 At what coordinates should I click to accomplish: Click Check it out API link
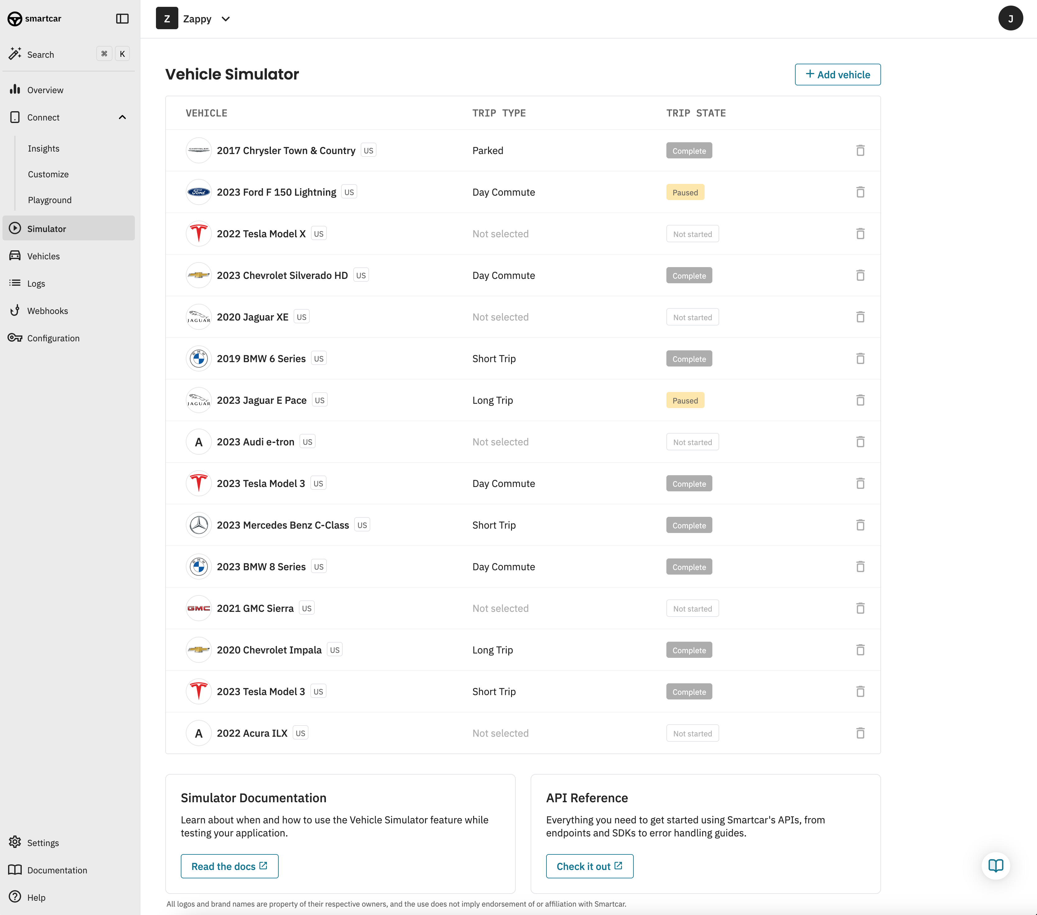click(x=590, y=866)
